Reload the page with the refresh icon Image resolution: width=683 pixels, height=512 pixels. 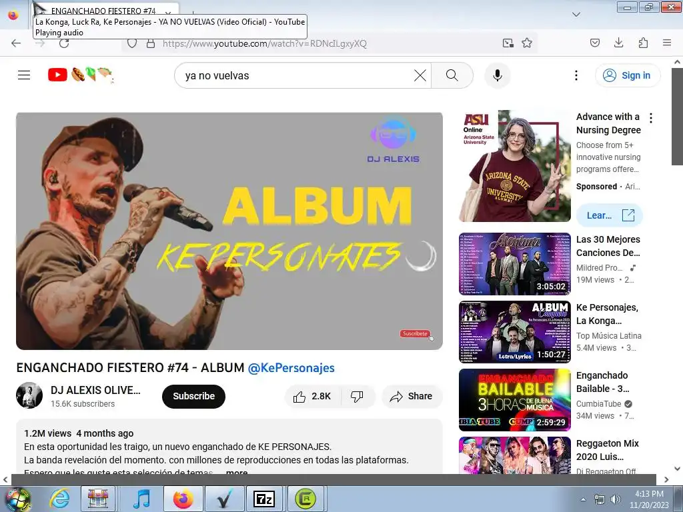coord(64,43)
